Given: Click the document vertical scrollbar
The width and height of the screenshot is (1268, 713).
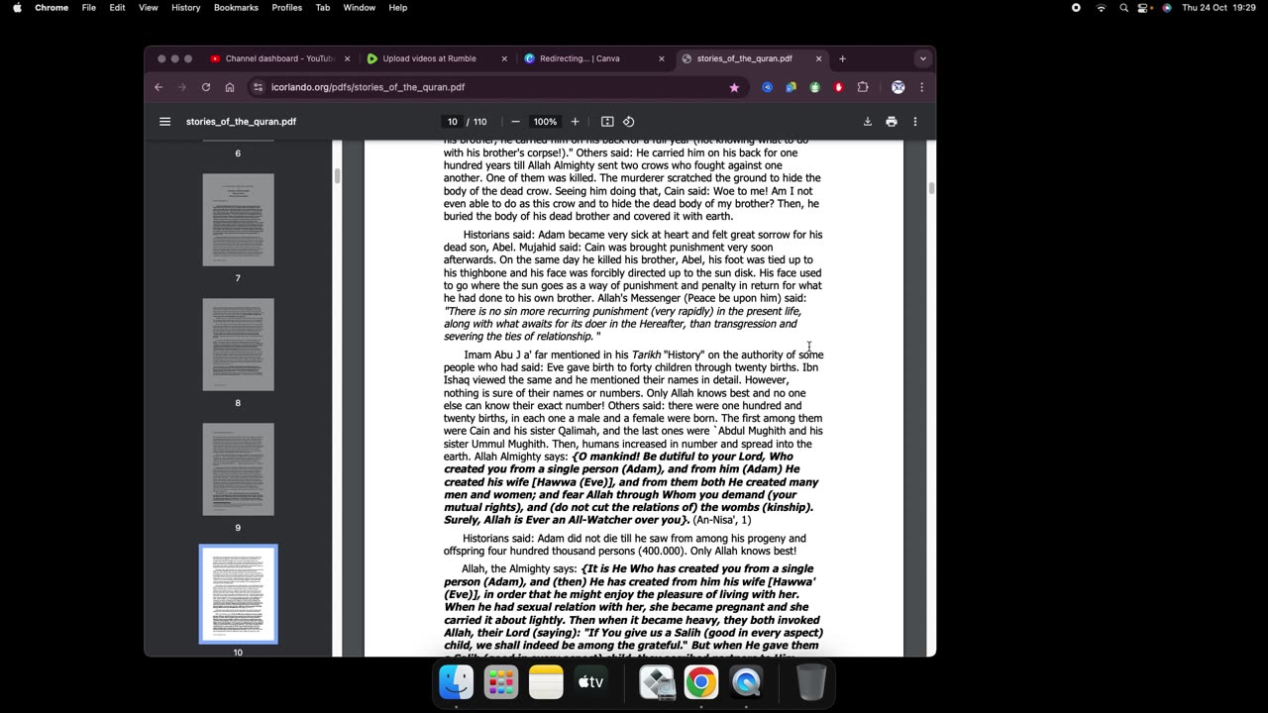Looking at the screenshot, I should click(931, 188).
